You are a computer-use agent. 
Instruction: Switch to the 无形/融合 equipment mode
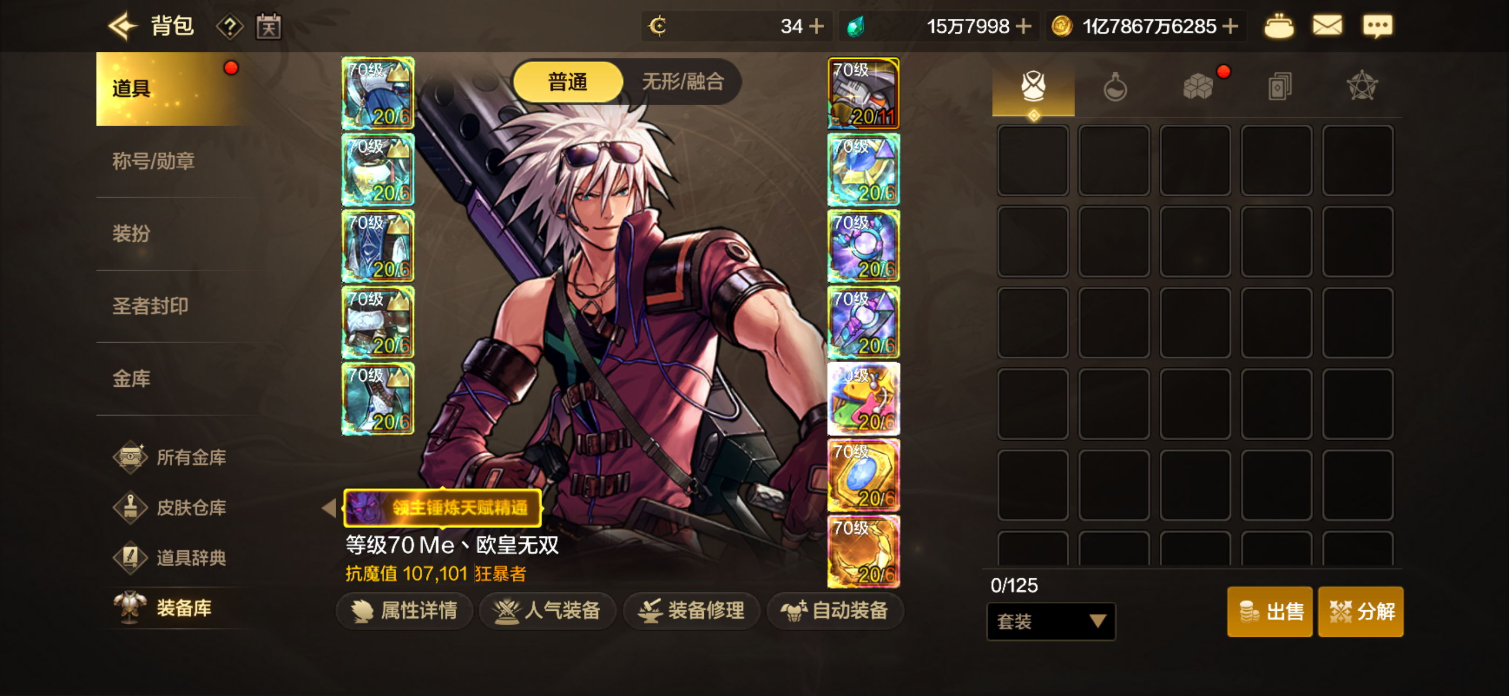point(682,81)
